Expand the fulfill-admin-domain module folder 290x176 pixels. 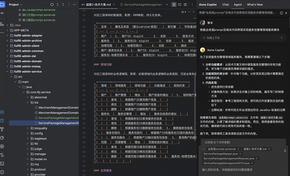[x=7, y=61]
